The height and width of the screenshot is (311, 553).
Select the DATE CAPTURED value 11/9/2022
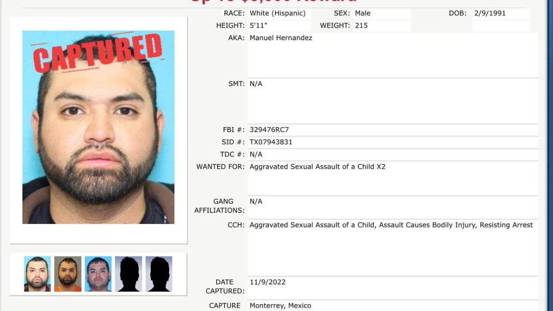(268, 282)
